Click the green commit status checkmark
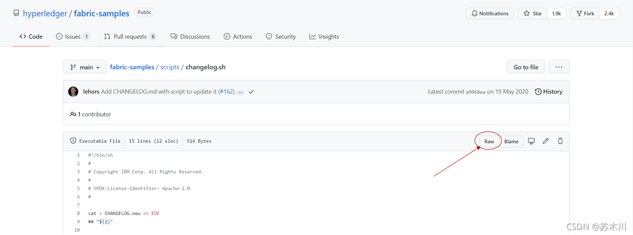Screen dimensions: 633x235 tap(251, 92)
